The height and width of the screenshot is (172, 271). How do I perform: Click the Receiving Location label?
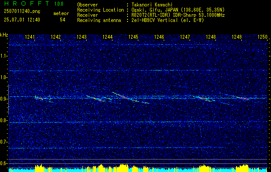pos(100,10)
